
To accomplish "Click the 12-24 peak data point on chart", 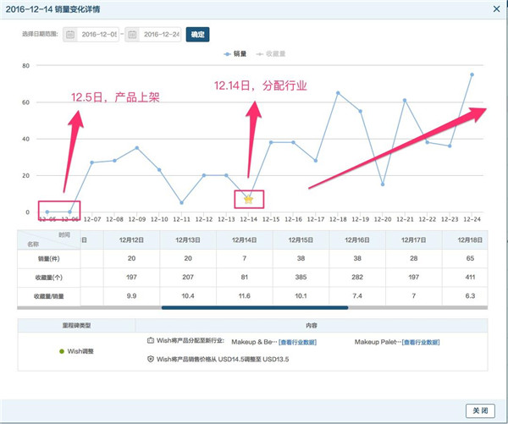I will (x=472, y=74).
